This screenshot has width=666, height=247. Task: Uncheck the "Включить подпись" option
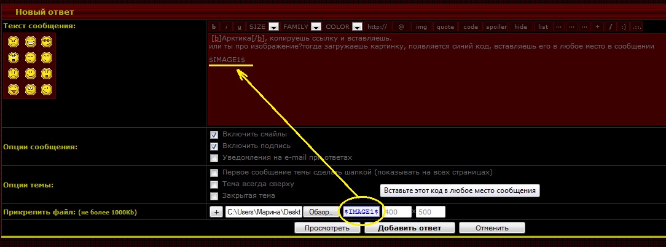point(214,146)
